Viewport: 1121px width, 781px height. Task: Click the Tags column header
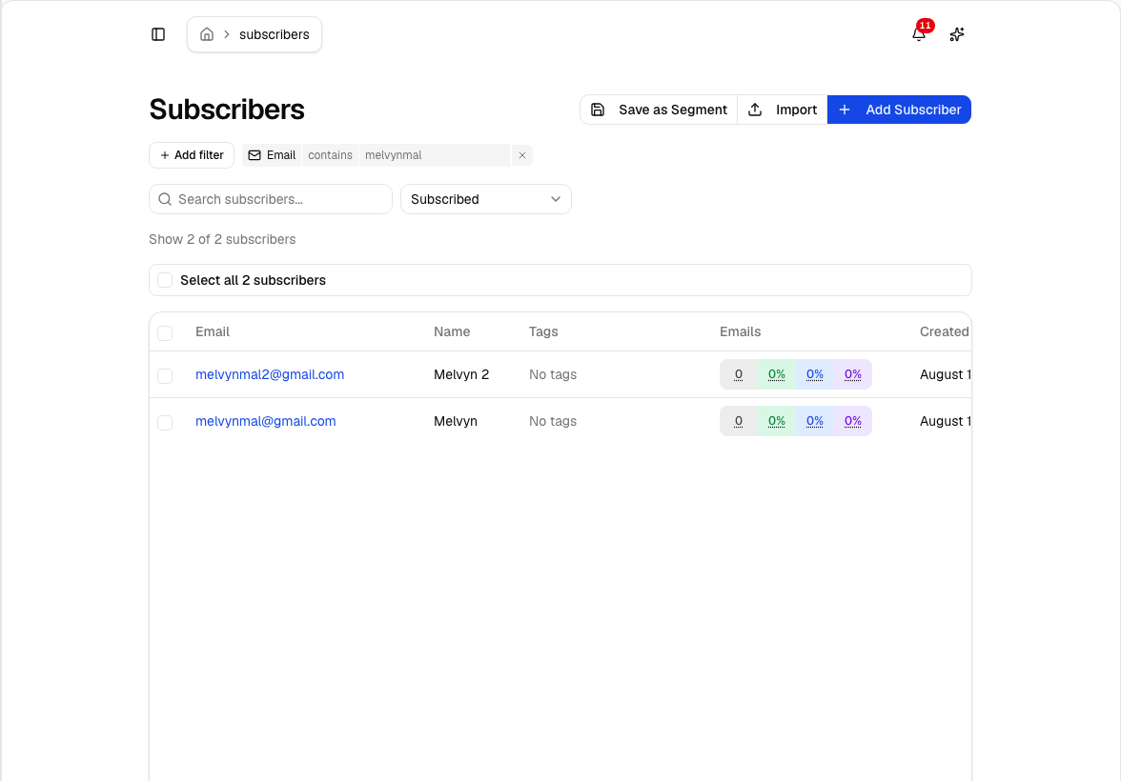[x=543, y=331]
